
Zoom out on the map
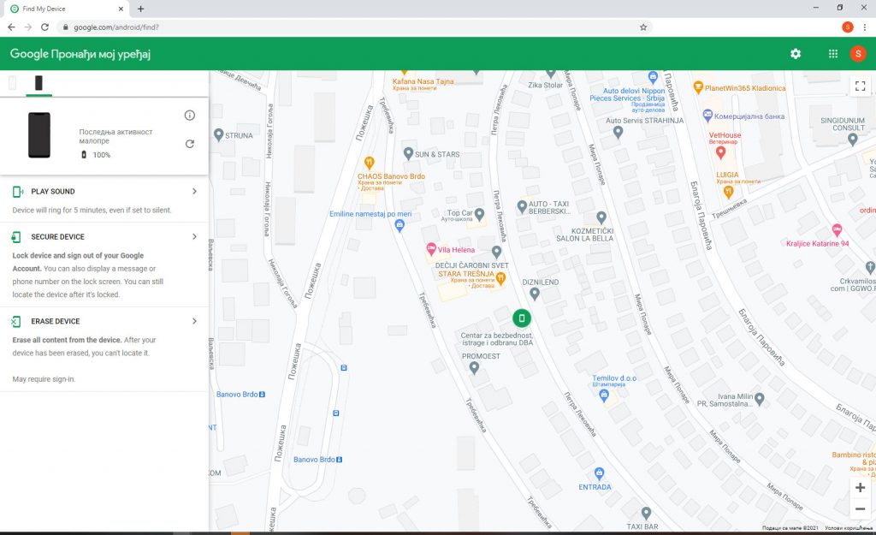pyautogui.click(x=860, y=509)
